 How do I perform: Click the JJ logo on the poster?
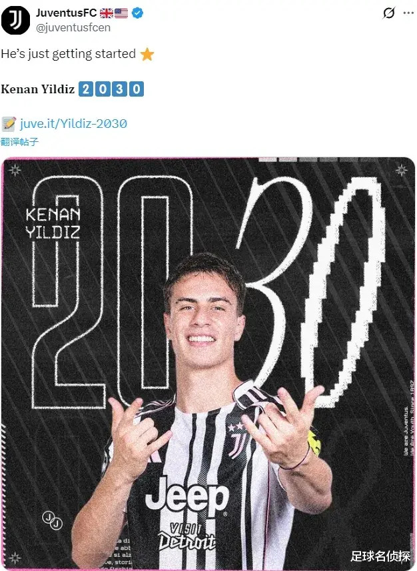(x=53, y=520)
